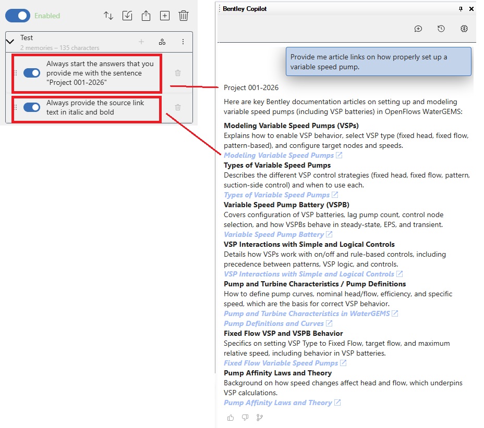This screenshot has width=484, height=428.
Task: Open Bentley Copilot chat history
Action: point(441,29)
